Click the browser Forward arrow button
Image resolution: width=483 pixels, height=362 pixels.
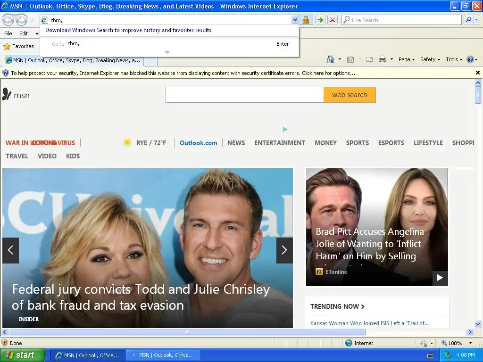point(22,20)
